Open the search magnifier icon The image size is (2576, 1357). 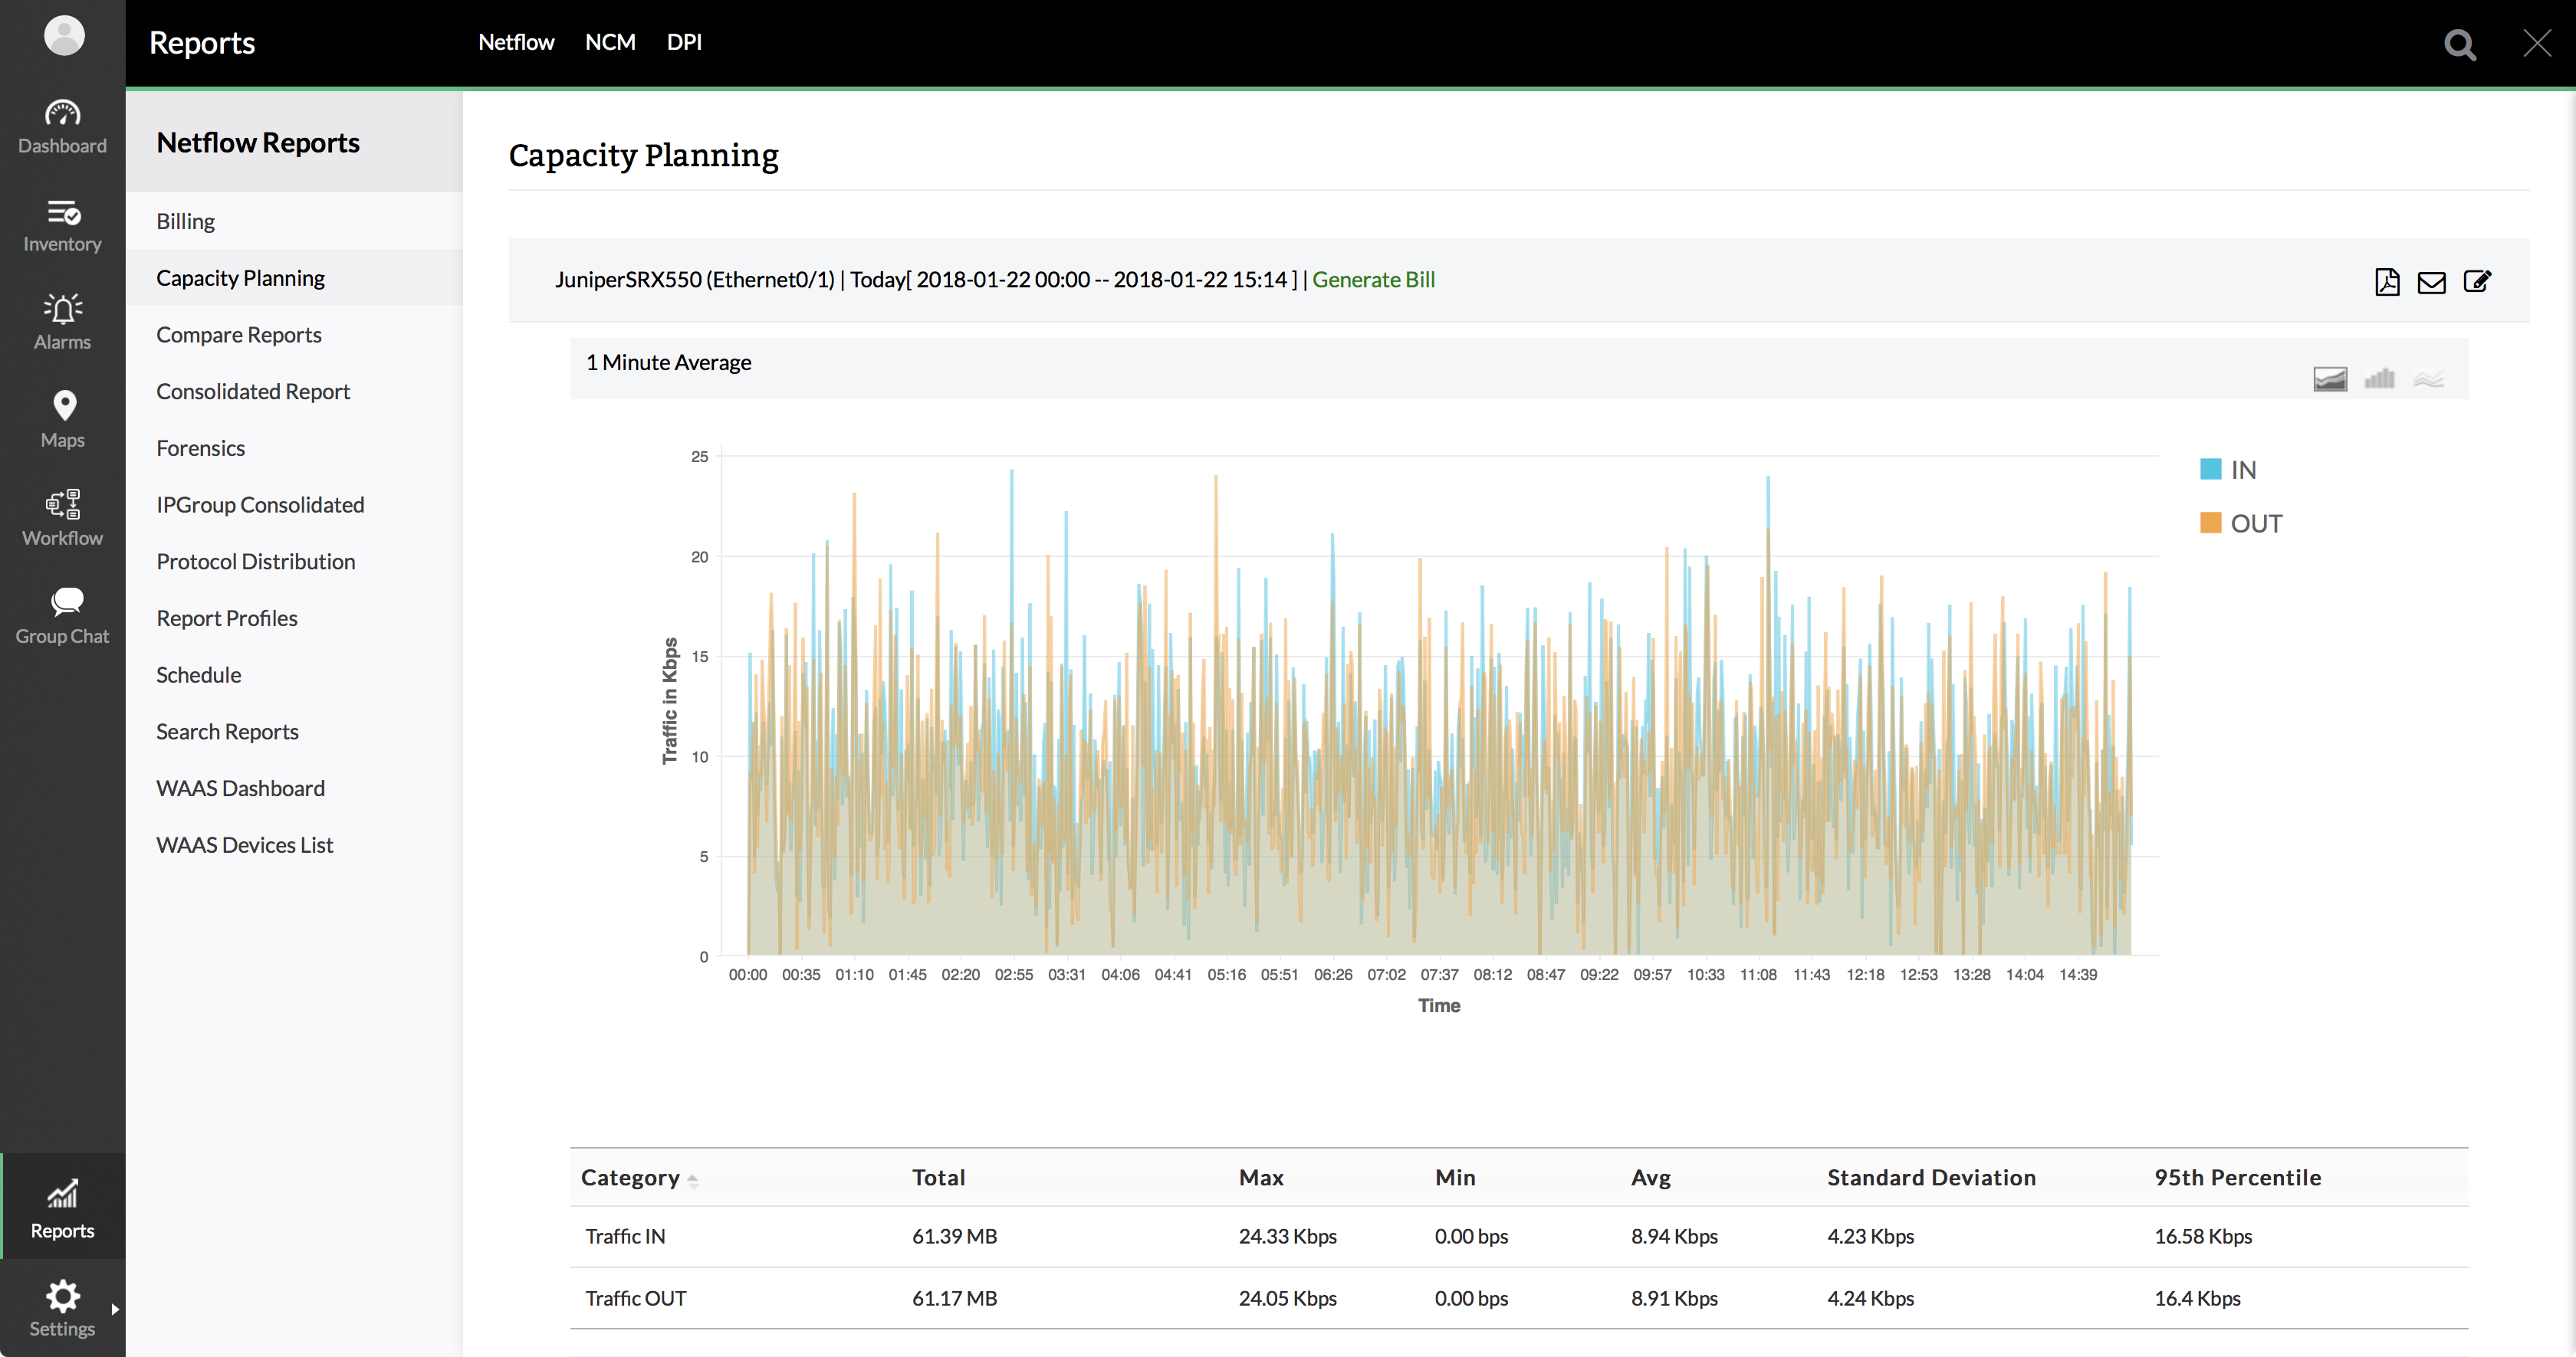click(2459, 44)
